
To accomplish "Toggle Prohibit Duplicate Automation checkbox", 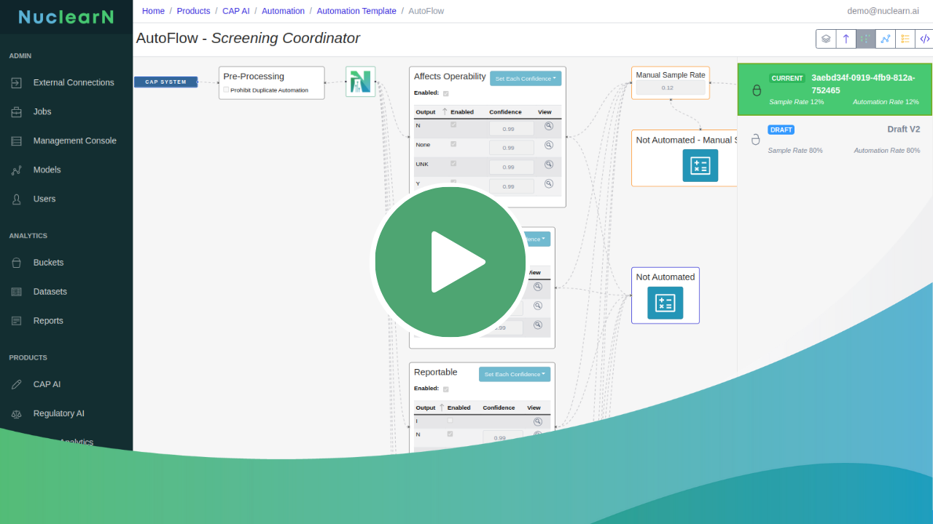I will pos(226,90).
